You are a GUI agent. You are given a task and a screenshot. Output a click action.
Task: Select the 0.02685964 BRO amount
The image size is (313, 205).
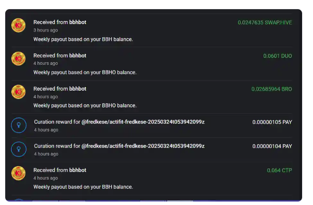(x=271, y=89)
